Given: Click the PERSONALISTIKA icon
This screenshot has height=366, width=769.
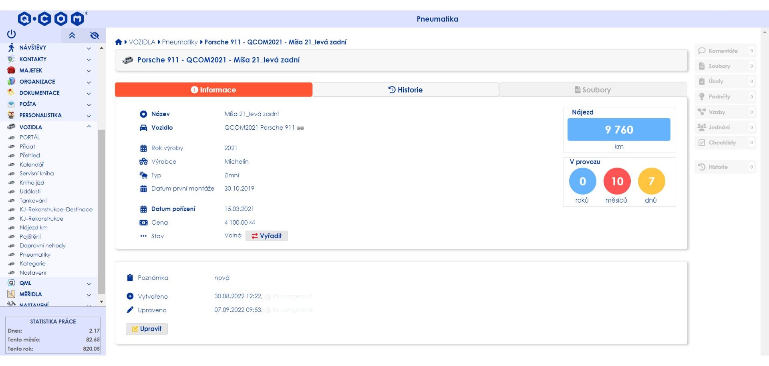Looking at the screenshot, I should [11, 115].
